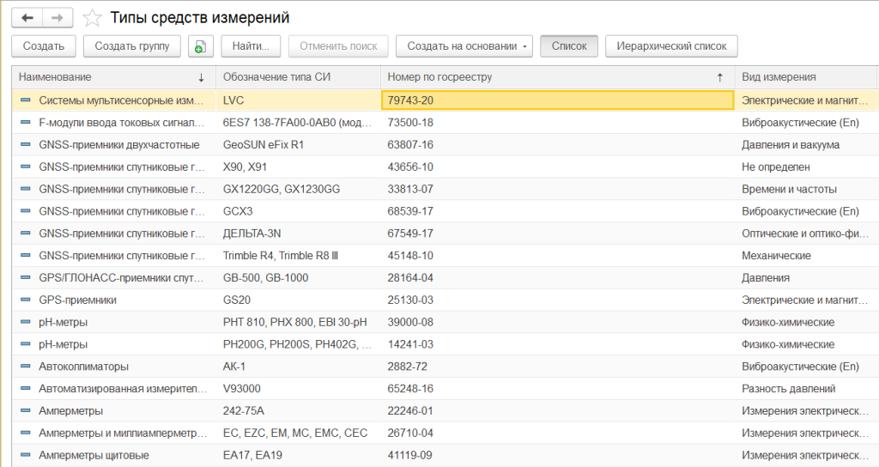Add page to favorites with star icon
Screen dimensions: 879x467
coord(92,18)
